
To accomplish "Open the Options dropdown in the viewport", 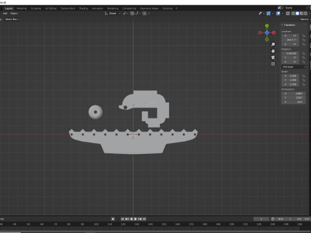I will pyautogui.click(x=305, y=19).
